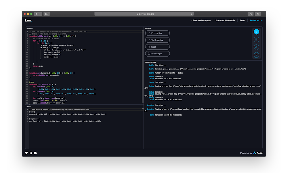Click the 'return arr;' code line

[x=38, y=66]
